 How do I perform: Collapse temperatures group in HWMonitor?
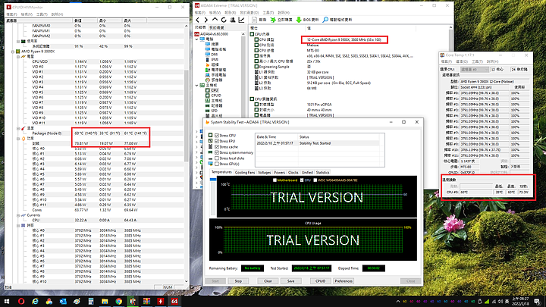click(x=18, y=128)
